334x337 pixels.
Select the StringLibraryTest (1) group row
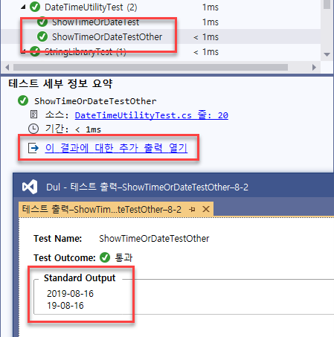coord(161,51)
